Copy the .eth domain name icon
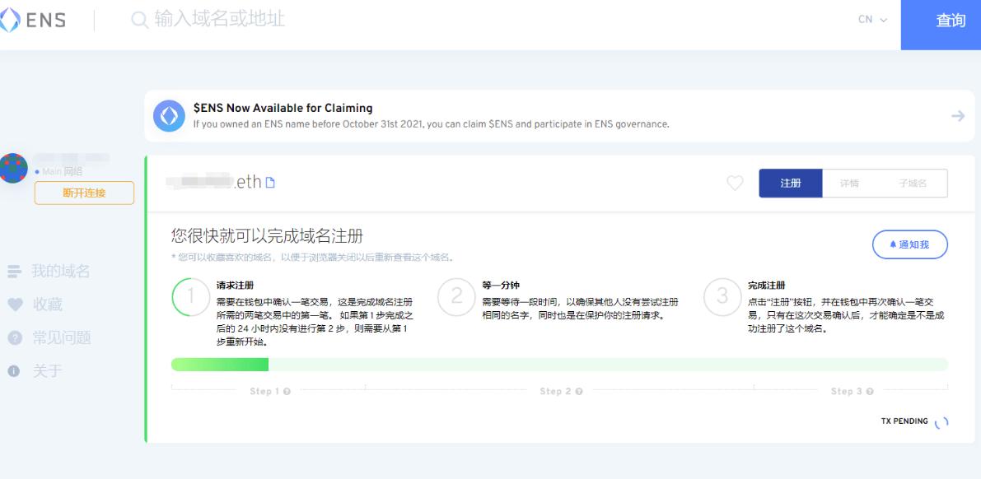This screenshot has height=479, width=981. coord(269,184)
